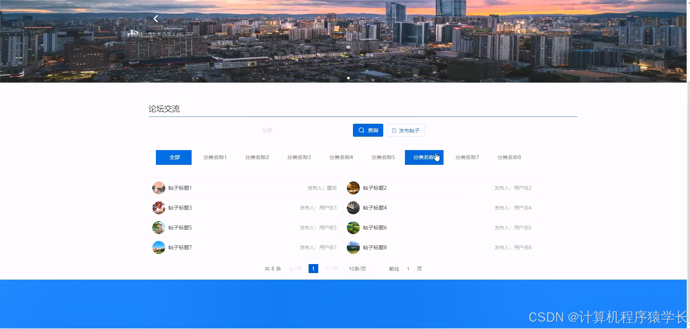Click the avatar thumbnail beside 帖子标题1
This screenshot has width=690, height=329.
click(158, 188)
